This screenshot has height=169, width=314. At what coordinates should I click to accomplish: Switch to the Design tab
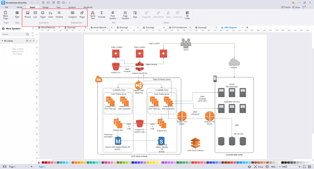(46, 7)
